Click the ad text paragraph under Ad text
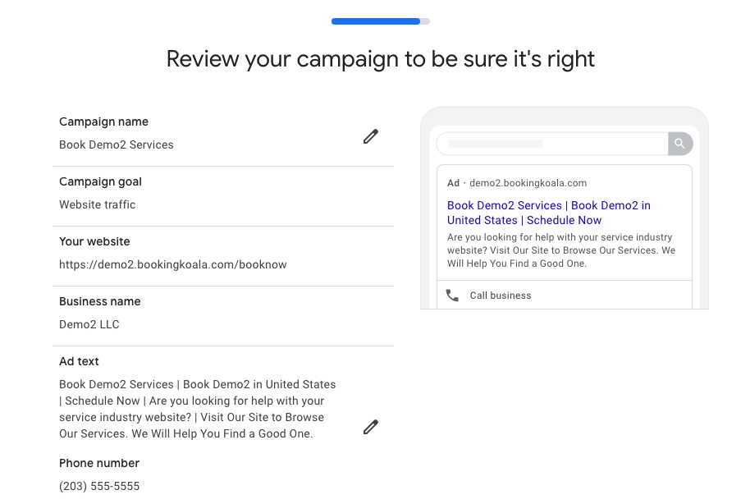Screen dimensions: 741x504 197,409
